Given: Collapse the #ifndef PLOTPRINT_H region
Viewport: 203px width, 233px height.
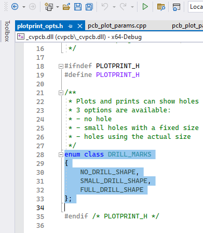Looking at the screenshot, I should click(61, 66).
